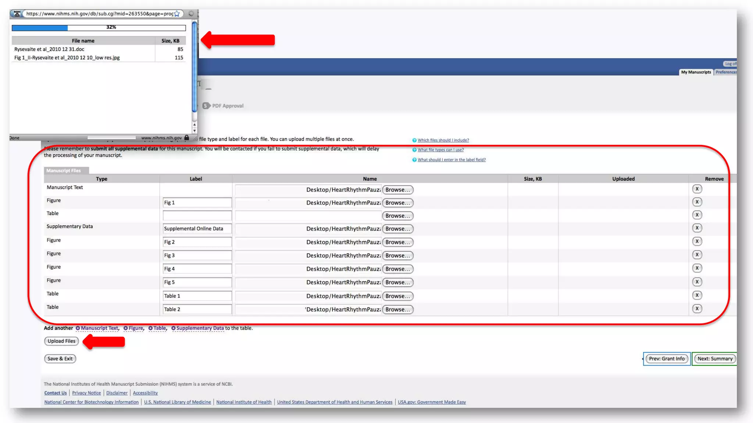
Task: Remove the Fig 1 row with X
Action: (x=697, y=202)
